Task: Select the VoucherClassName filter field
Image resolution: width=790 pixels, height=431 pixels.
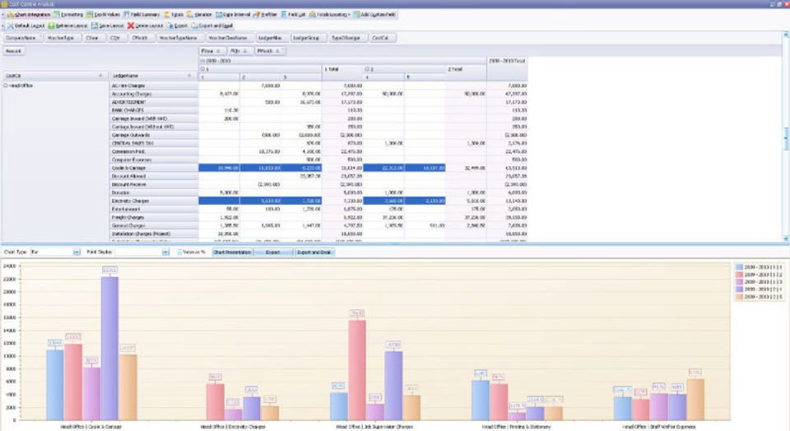Action: [x=229, y=38]
